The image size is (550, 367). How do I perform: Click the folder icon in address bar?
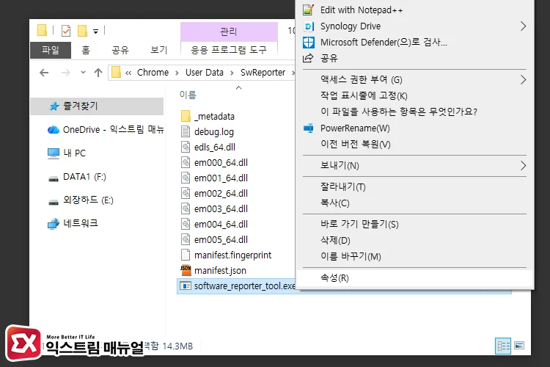coord(116,73)
